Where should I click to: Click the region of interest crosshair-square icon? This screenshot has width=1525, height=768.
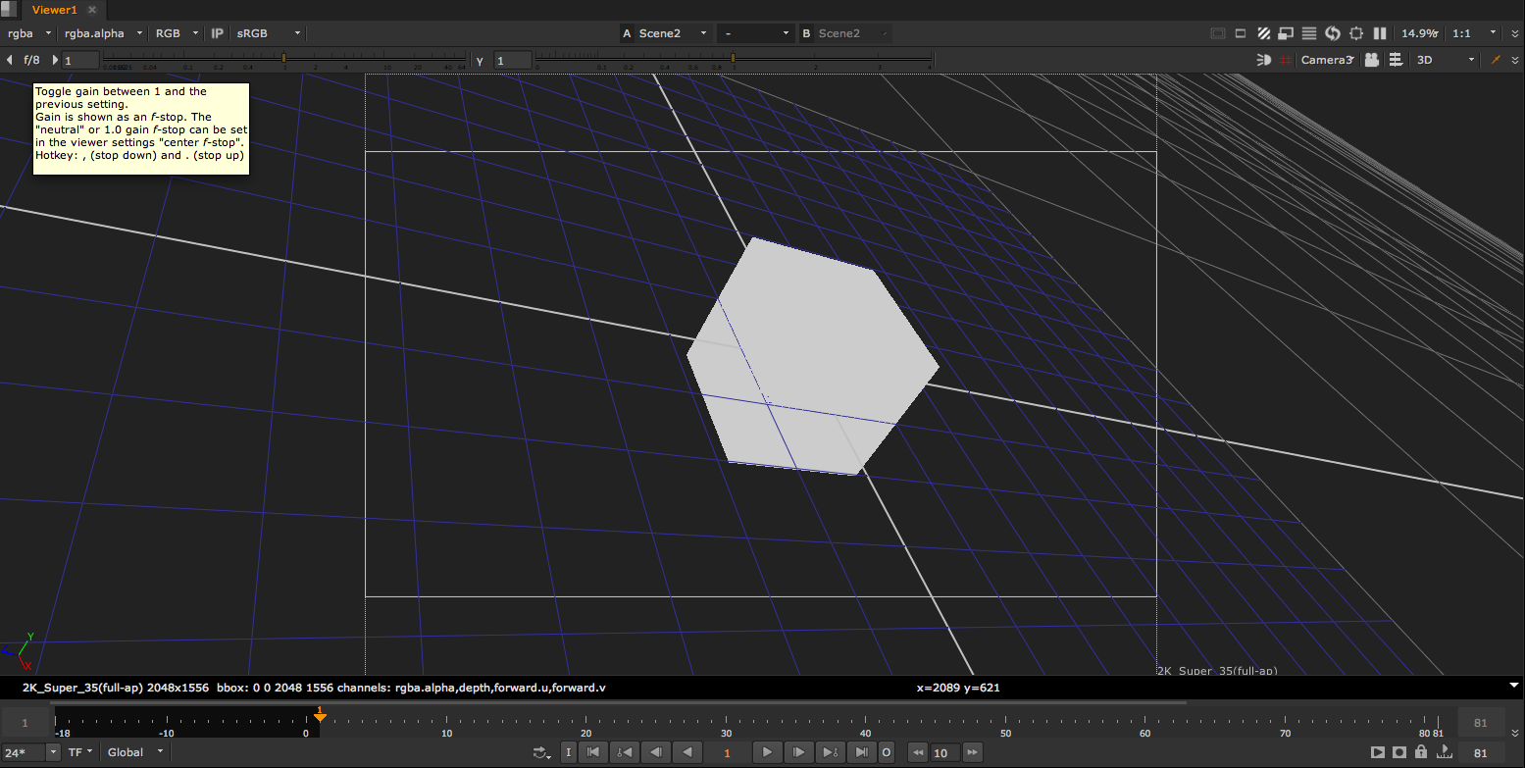1356,33
